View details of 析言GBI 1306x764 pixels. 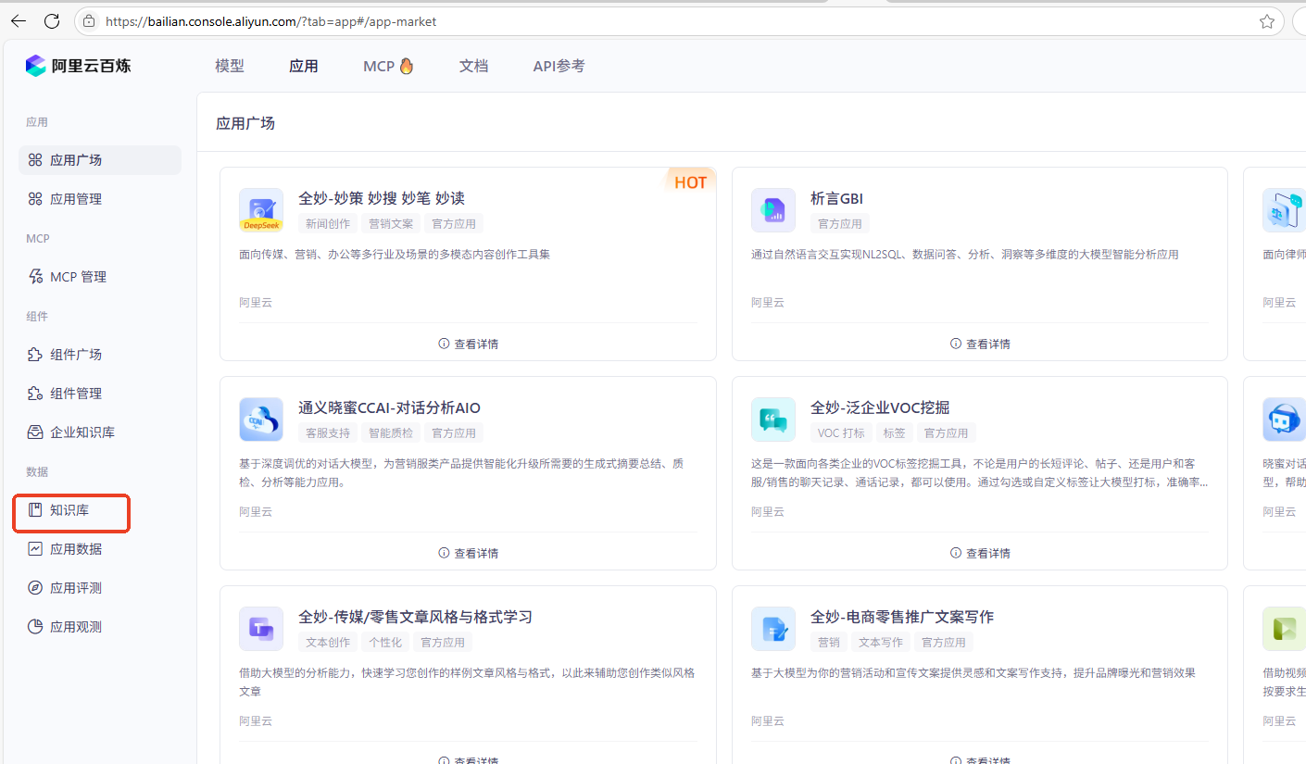pyautogui.click(x=980, y=344)
